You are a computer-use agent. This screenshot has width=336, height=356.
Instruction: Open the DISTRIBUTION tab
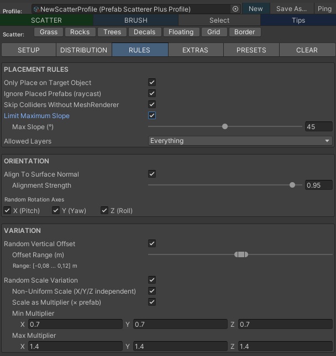tap(83, 50)
